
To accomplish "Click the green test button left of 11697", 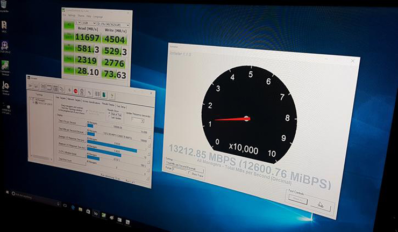I will point(69,37).
